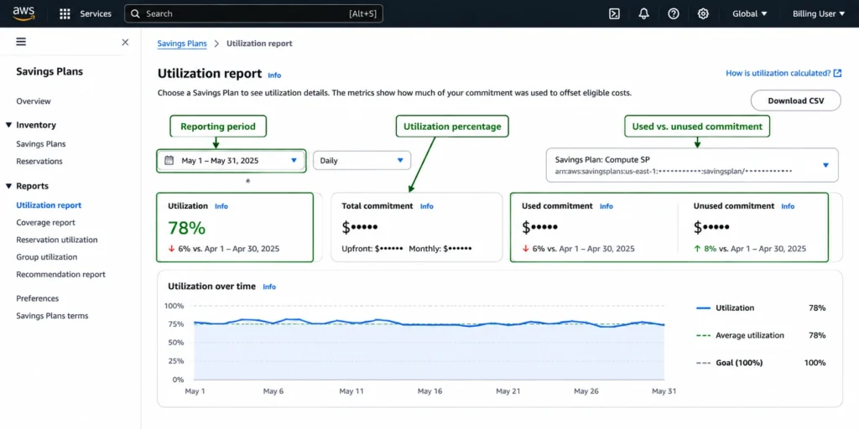The image size is (859, 429).
Task: Click Info beside Utilization over time
Action: click(x=269, y=287)
